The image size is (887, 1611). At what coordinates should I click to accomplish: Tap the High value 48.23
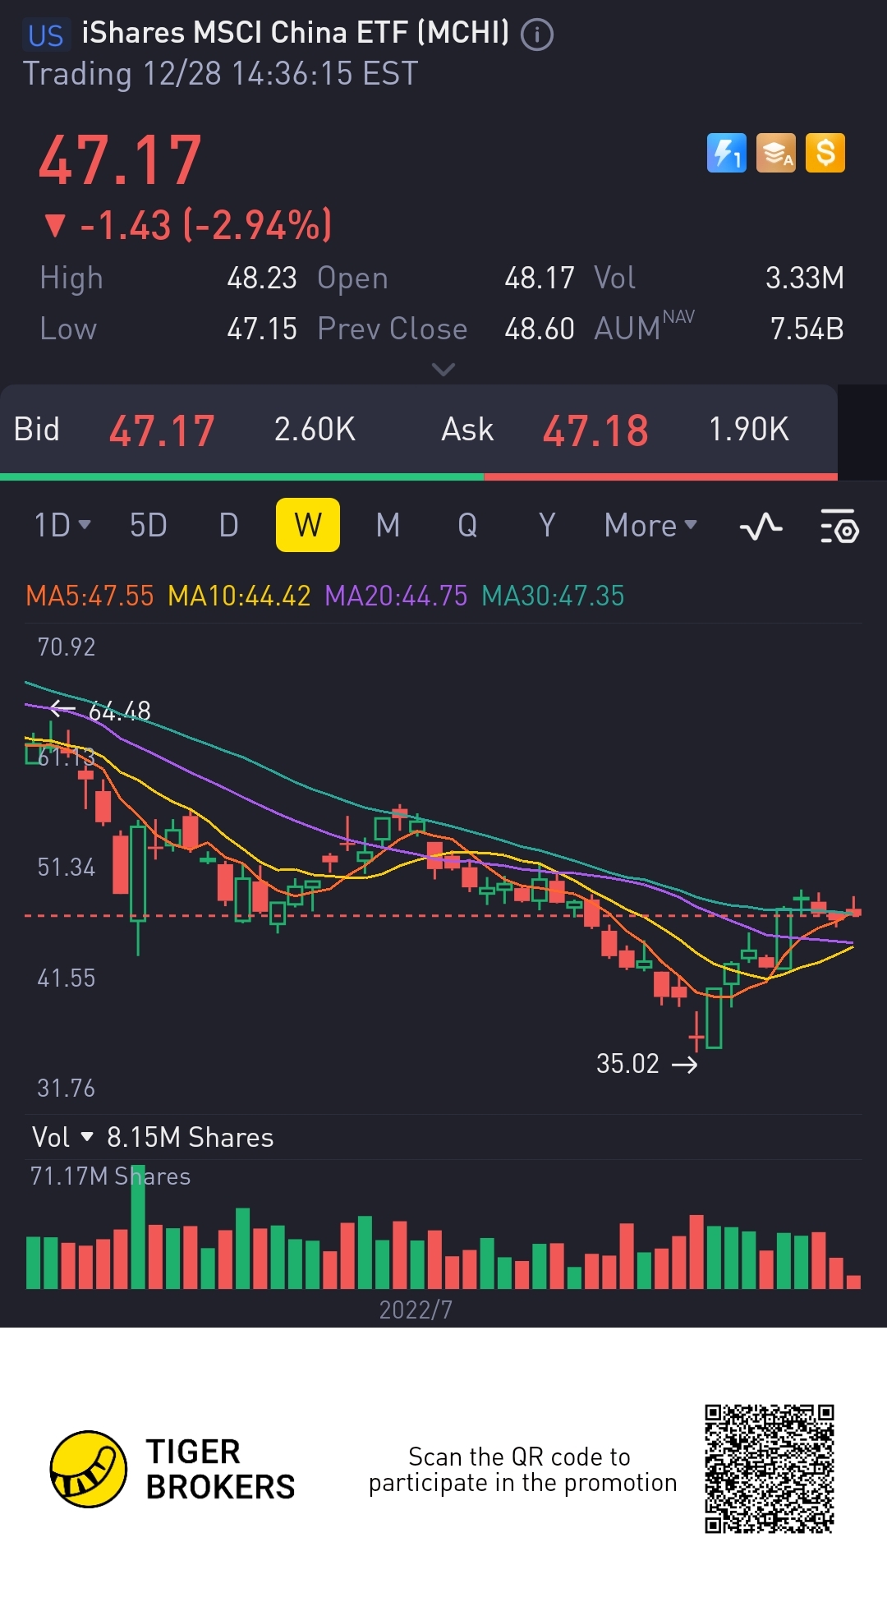(x=262, y=278)
